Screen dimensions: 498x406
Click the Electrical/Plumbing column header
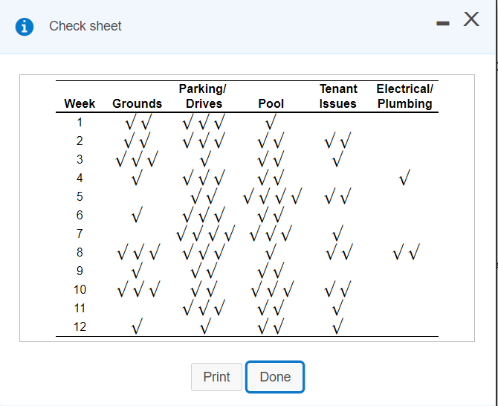(x=404, y=97)
